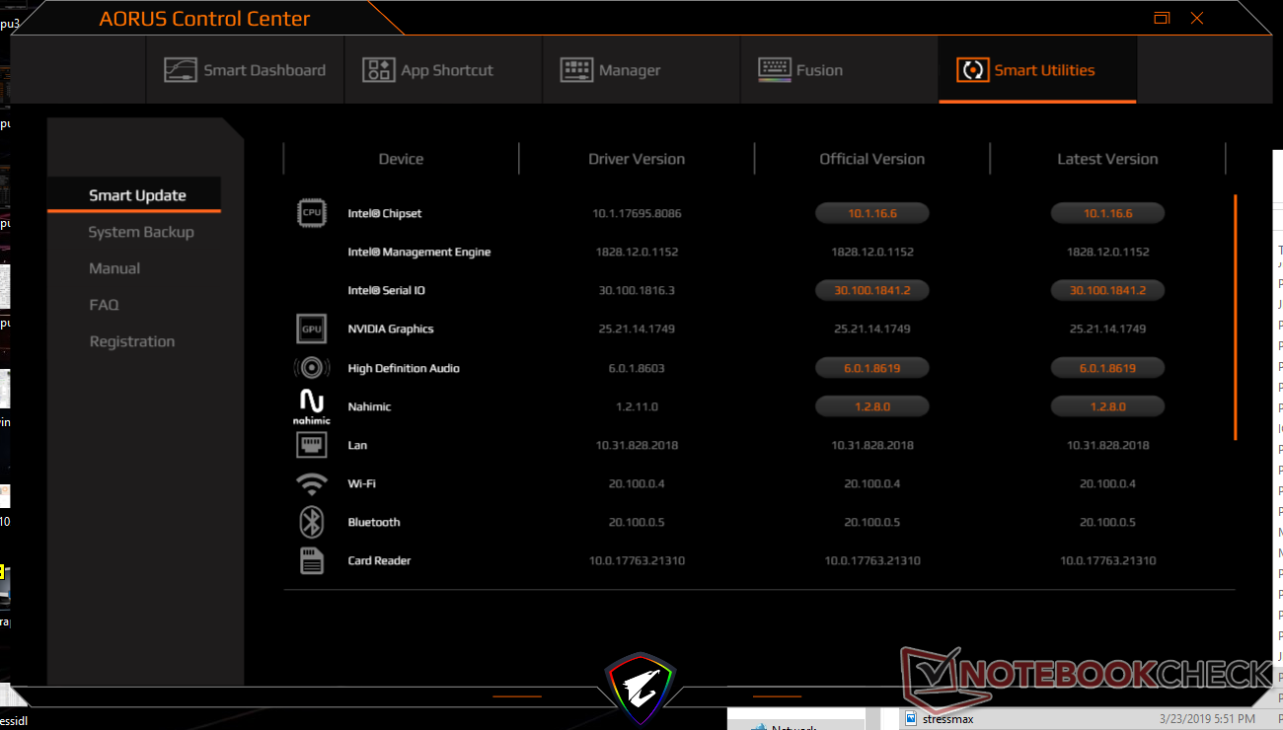
Task: Install Intel Serial IO latest version 30.100.1841.2
Action: click(x=1107, y=290)
